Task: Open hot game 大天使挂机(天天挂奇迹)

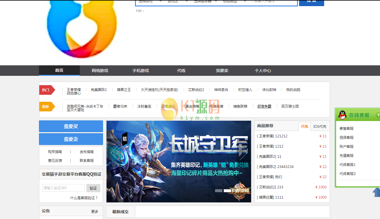Action: [159, 90]
